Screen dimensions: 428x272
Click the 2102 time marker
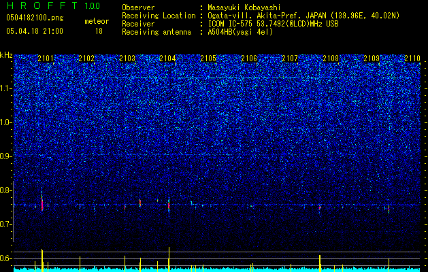[86, 58]
